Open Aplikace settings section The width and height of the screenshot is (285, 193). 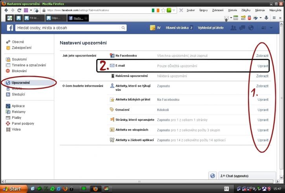[x=18, y=106]
